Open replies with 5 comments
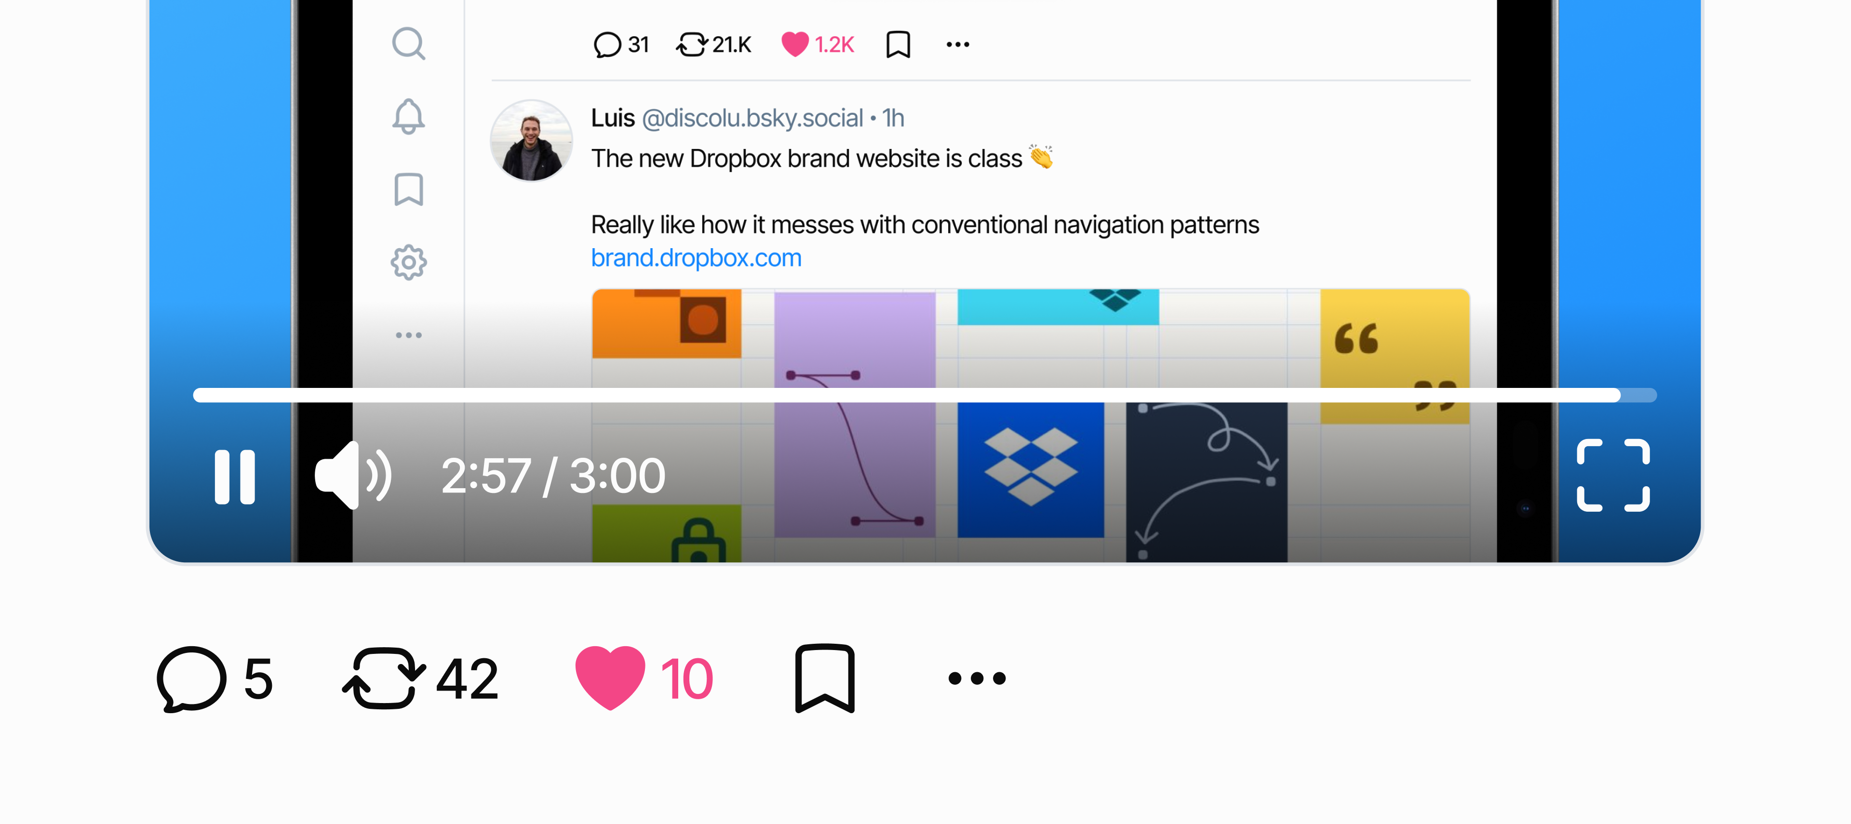The image size is (1851, 824). 215,679
